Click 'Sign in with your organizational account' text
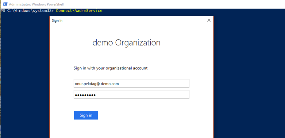The height and width of the screenshot is (138, 285). [110, 68]
